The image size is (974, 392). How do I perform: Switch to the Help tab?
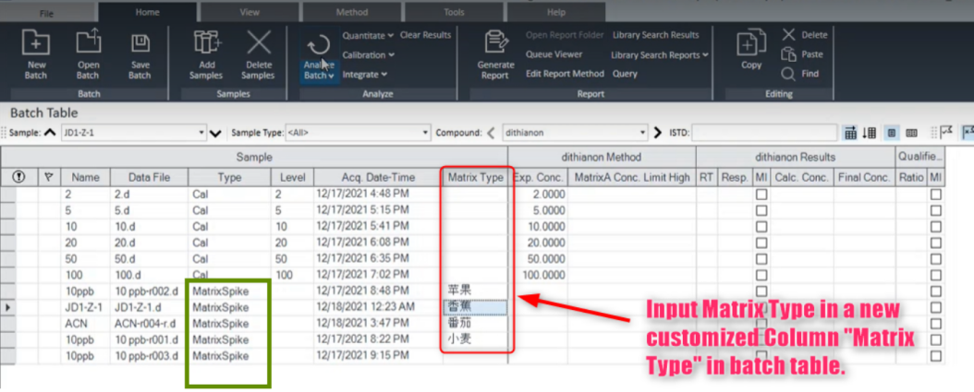point(556,12)
